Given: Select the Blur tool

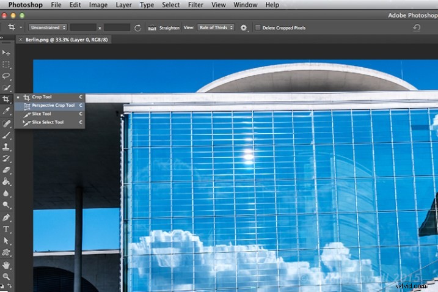Looking at the screenshot, I should point(6,194).
